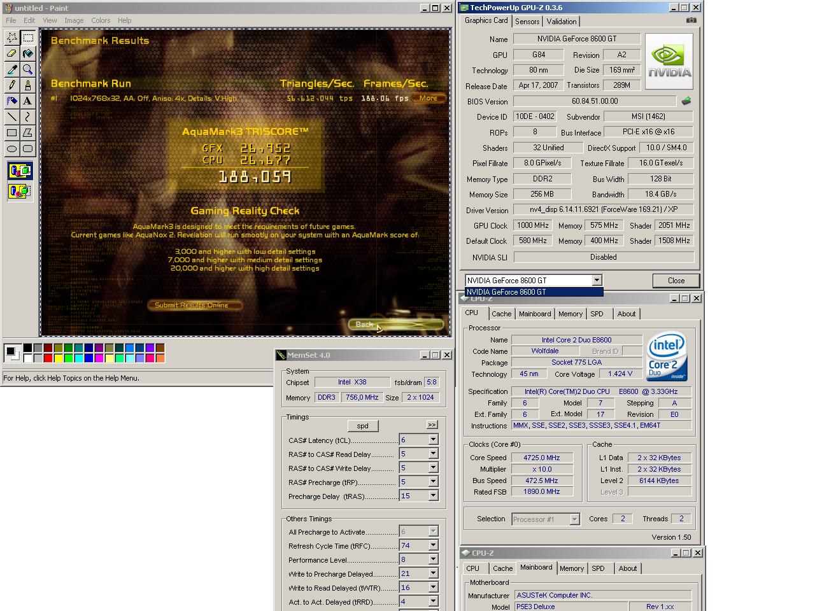Open the File menu in Paint

point(11,20)
